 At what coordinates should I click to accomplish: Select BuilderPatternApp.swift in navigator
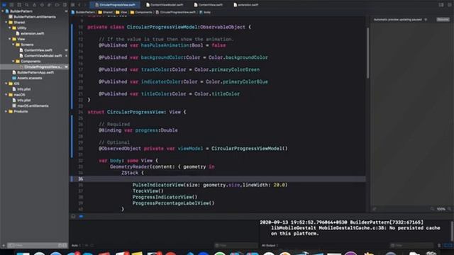[35, 72]
